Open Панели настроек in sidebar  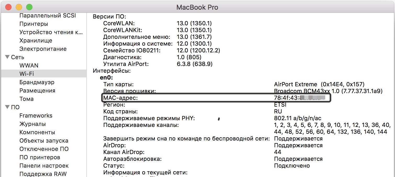click(x=44, y=166)
